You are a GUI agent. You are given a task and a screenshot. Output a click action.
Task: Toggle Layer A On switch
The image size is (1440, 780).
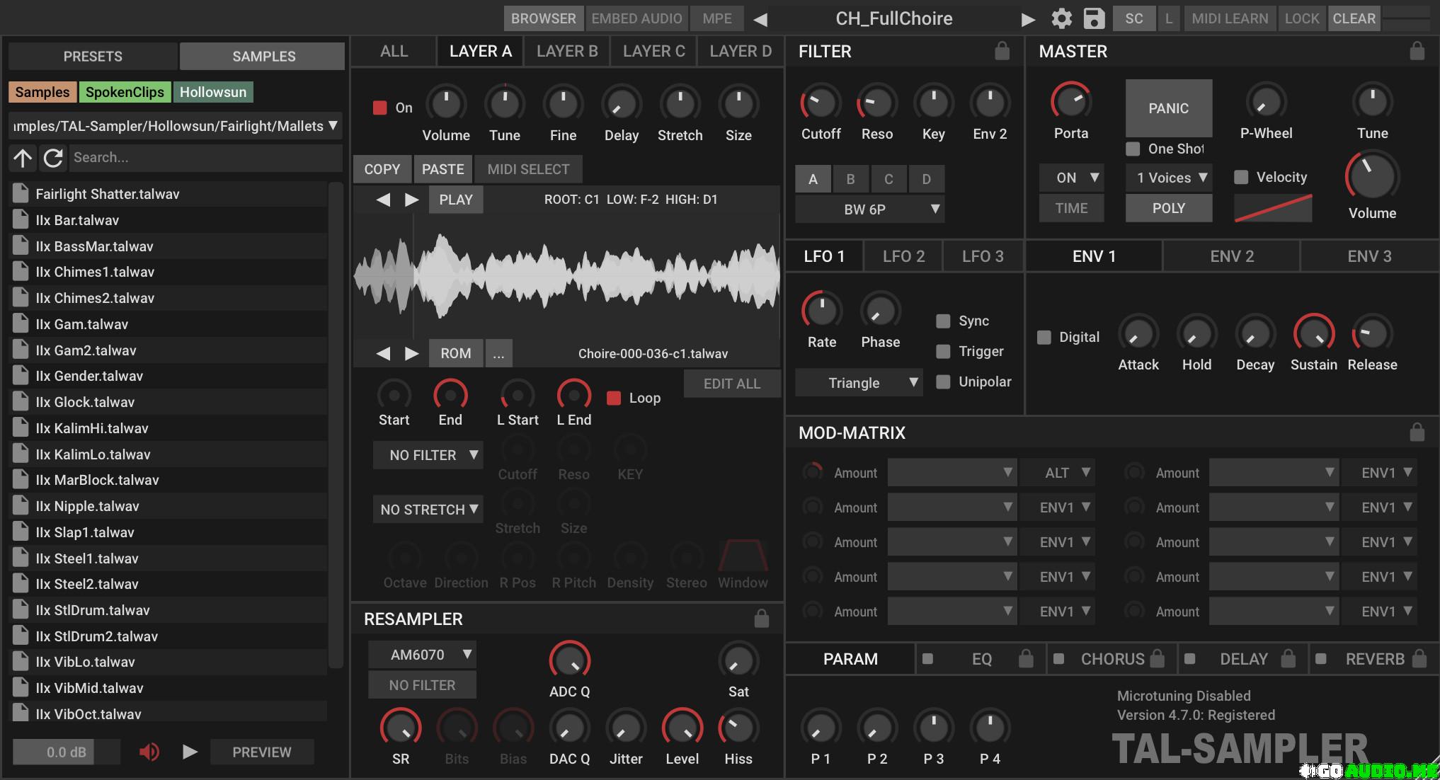point(380,108)
